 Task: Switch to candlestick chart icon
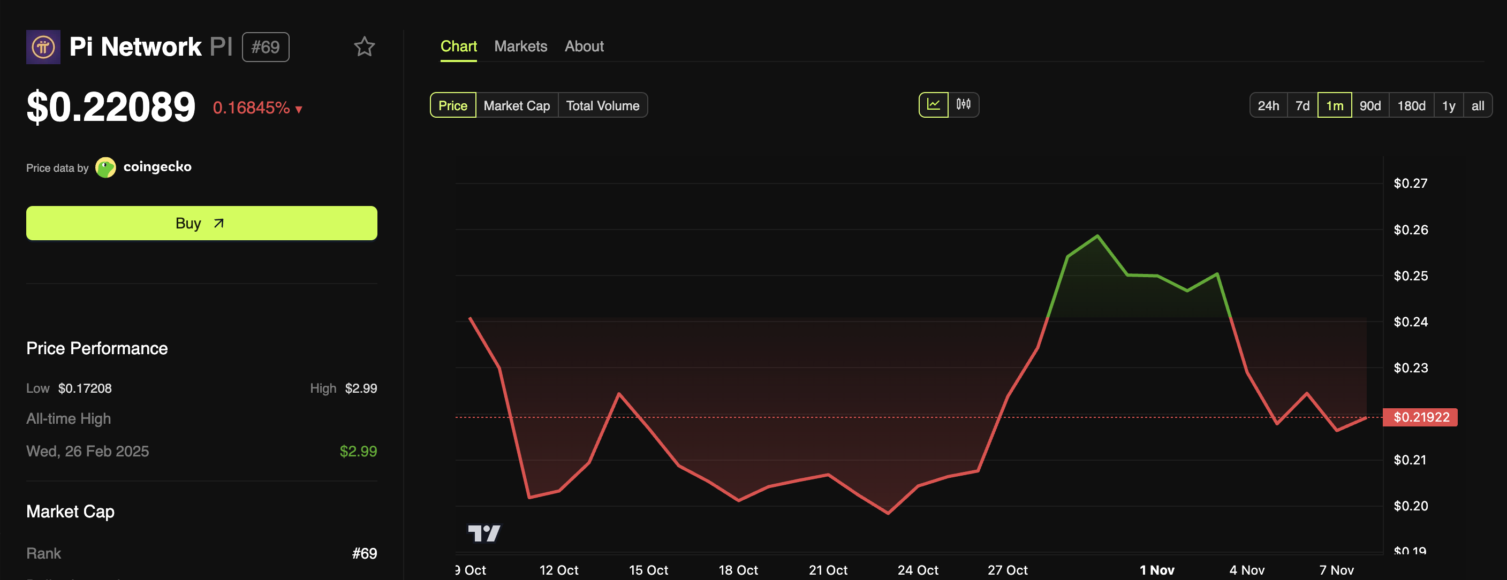click(963, 105)
